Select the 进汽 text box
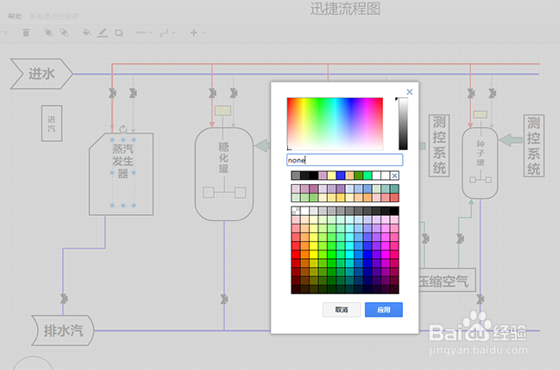This screenshot has height=370, width=559. [52, 123]
